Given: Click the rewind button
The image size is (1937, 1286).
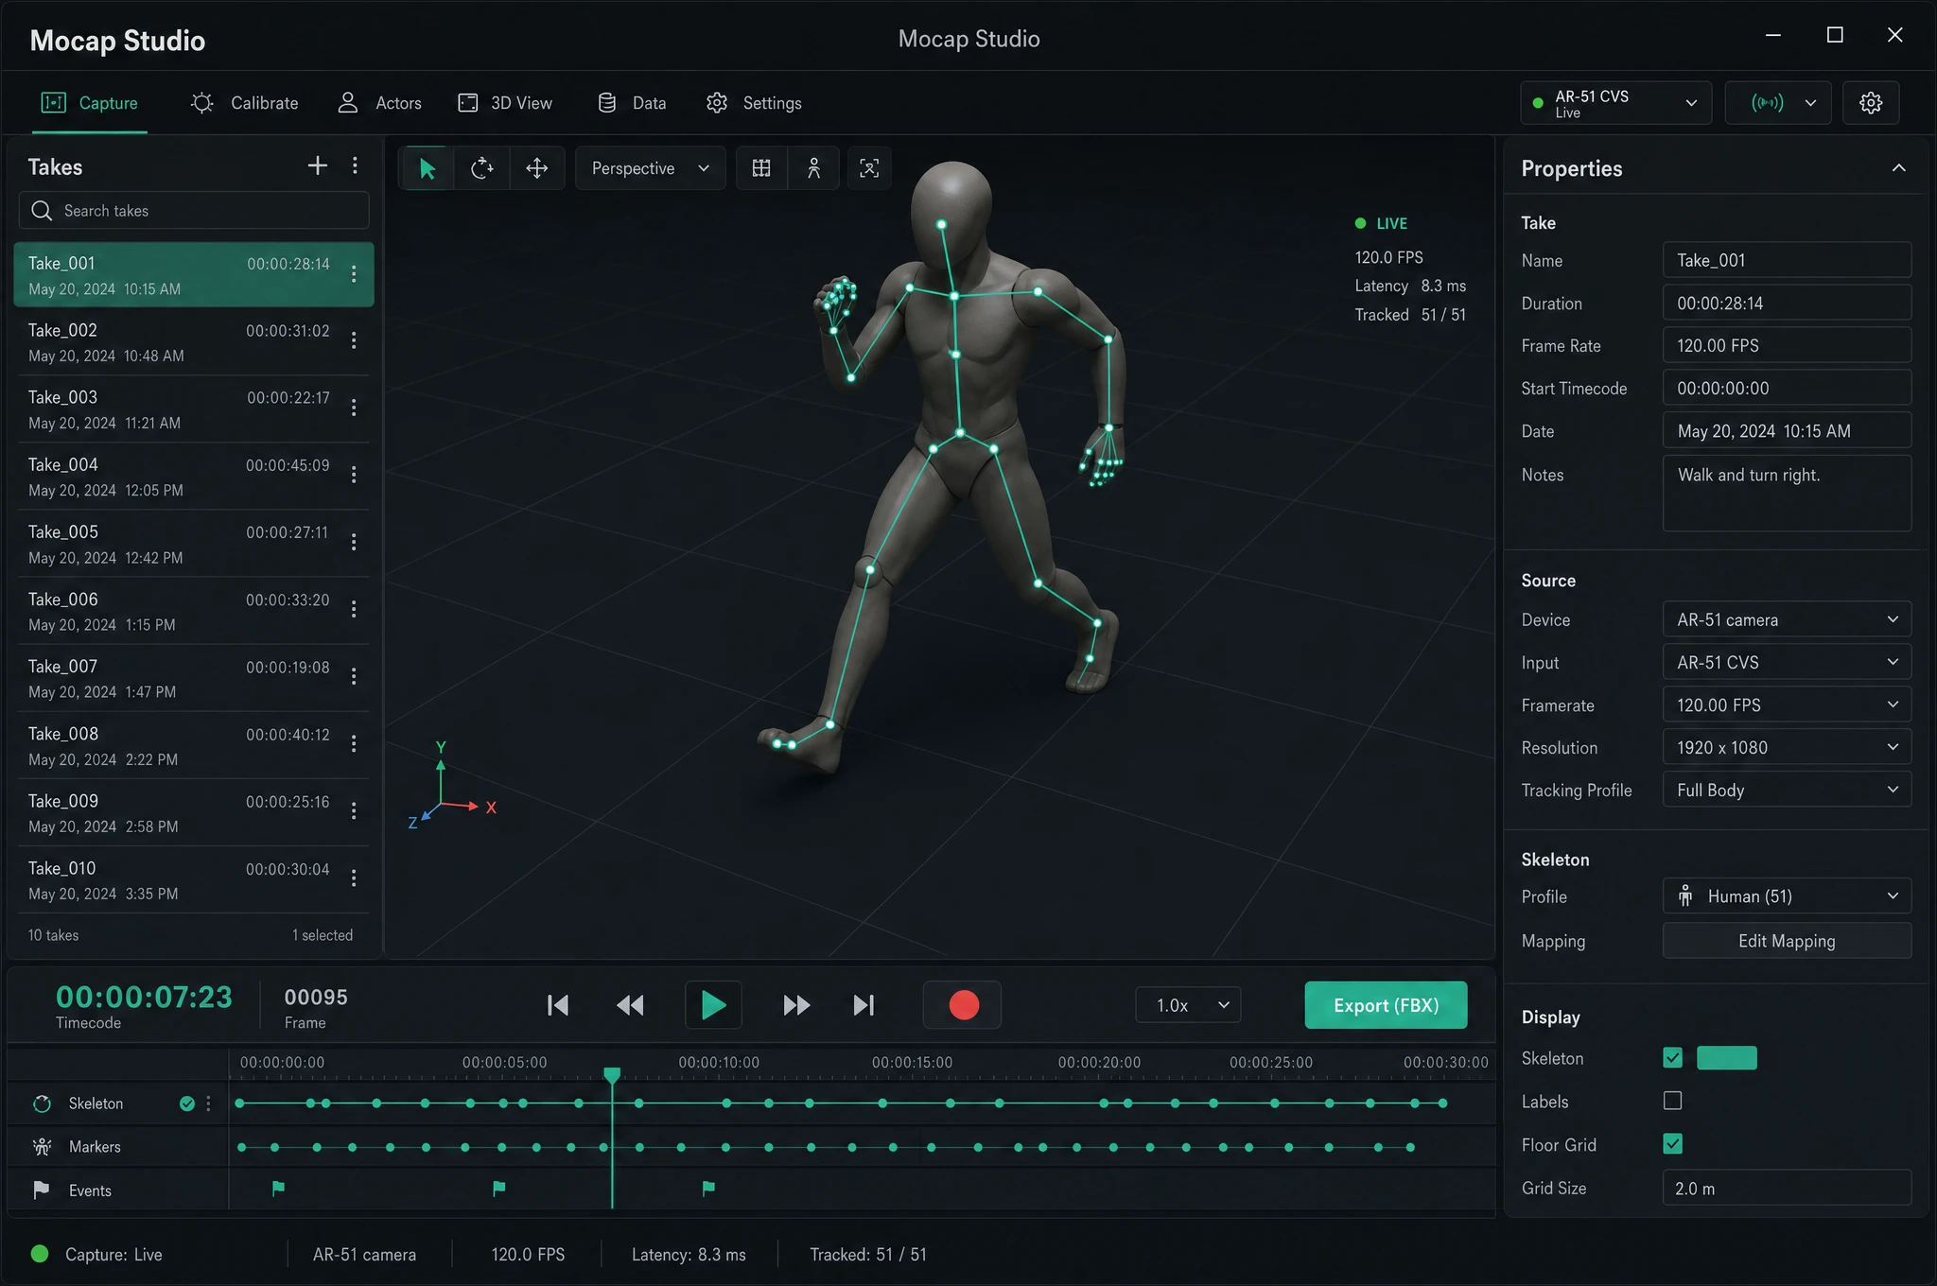Looking at the screenshot, I should pos(631,1005).
